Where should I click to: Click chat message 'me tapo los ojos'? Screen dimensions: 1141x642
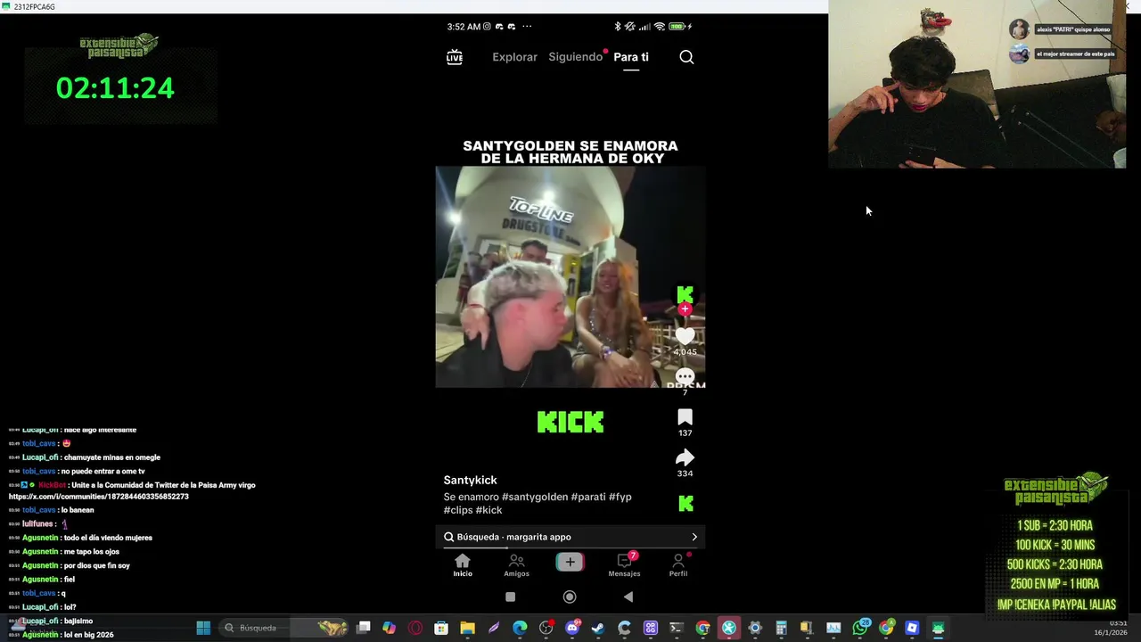[x=91, y=552]
